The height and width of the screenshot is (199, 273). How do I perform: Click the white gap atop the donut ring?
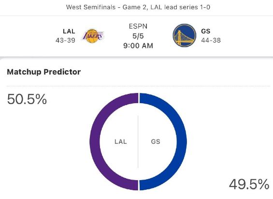139,98
